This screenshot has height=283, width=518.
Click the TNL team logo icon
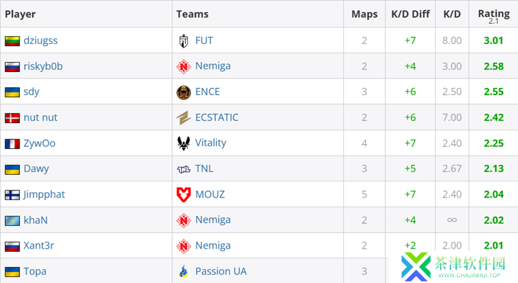pyautogui.click(x=183, y=169)
